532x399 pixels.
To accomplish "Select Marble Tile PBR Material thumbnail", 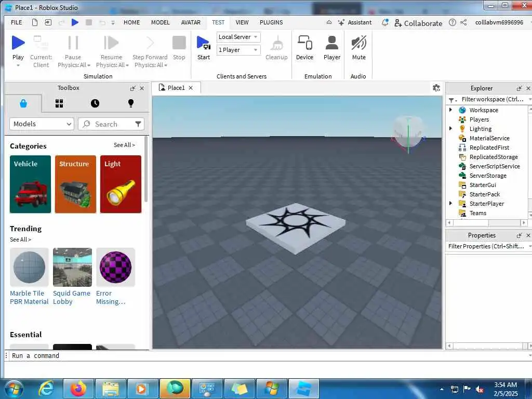I will (x=29, y=267).
